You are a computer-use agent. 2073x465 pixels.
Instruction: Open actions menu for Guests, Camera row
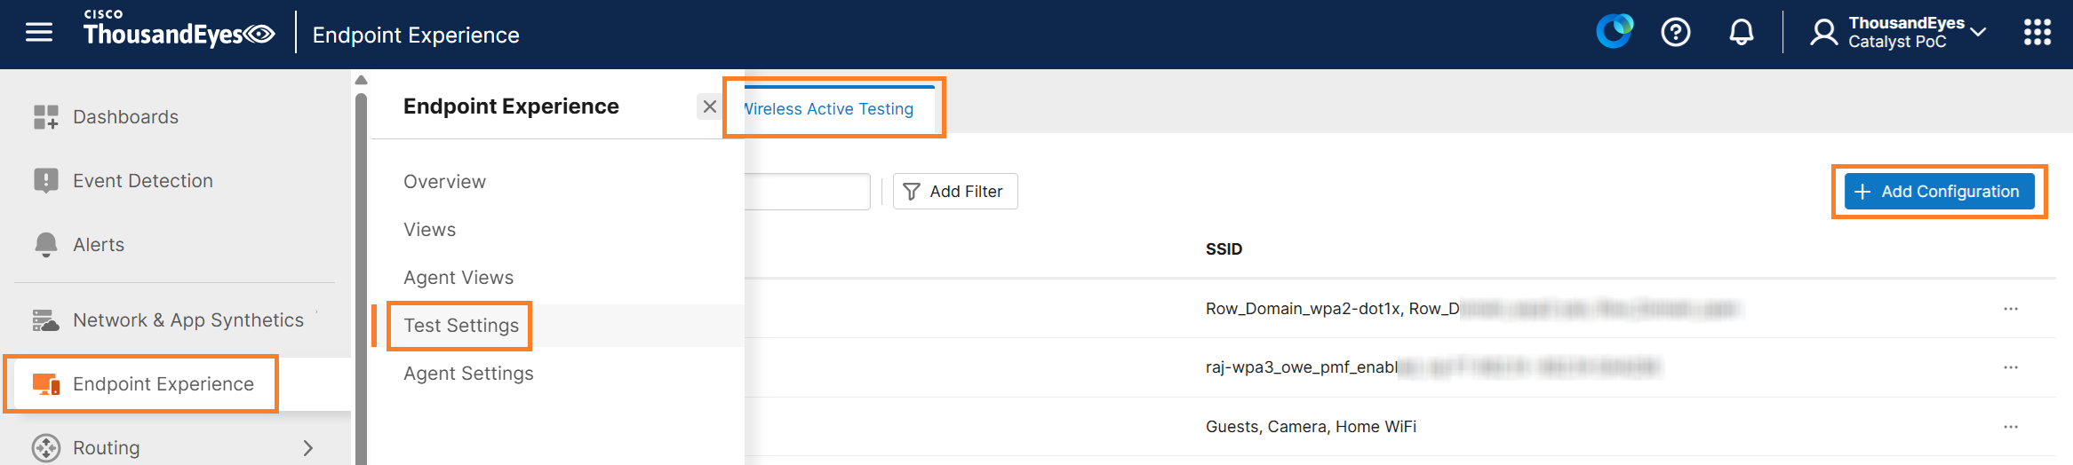[x=2010, y=427]
